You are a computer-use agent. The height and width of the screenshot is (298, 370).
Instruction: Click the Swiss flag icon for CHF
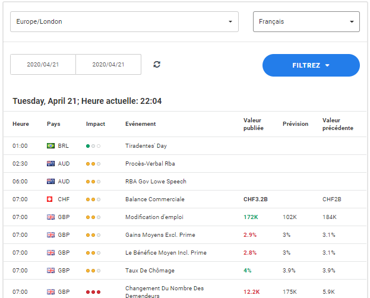coord(50,199)
